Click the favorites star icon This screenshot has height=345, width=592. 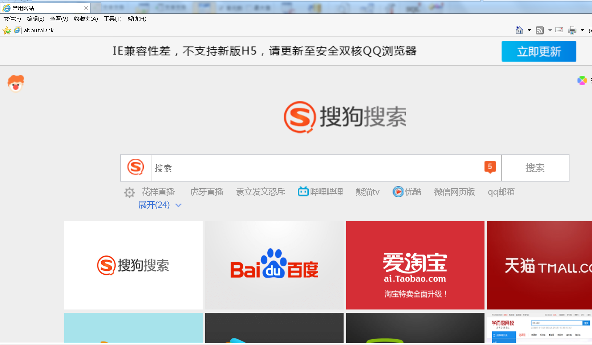tap(7, 30)
